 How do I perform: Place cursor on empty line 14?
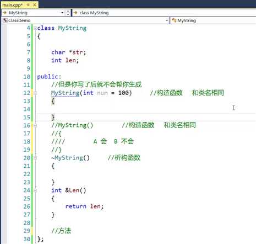(146, 109)
